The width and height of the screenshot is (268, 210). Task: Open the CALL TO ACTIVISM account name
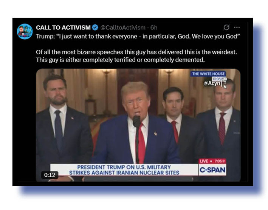pos(63,28)
